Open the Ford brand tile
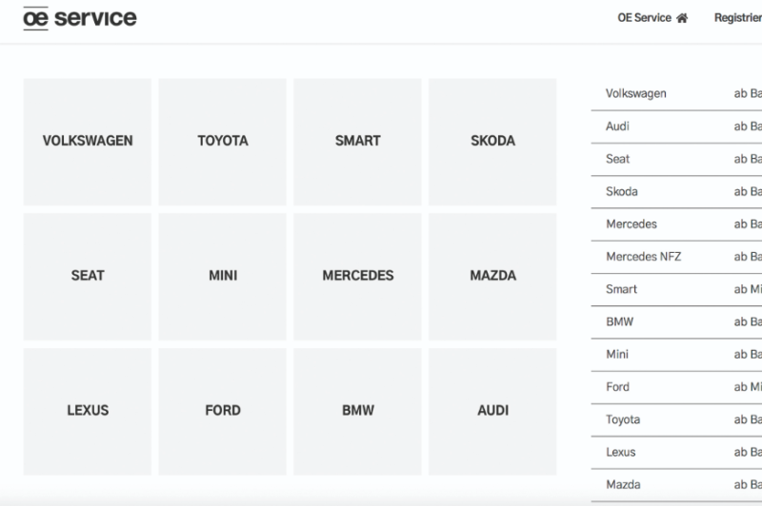This screenshot has height=506, width=762. click(223, 411)
